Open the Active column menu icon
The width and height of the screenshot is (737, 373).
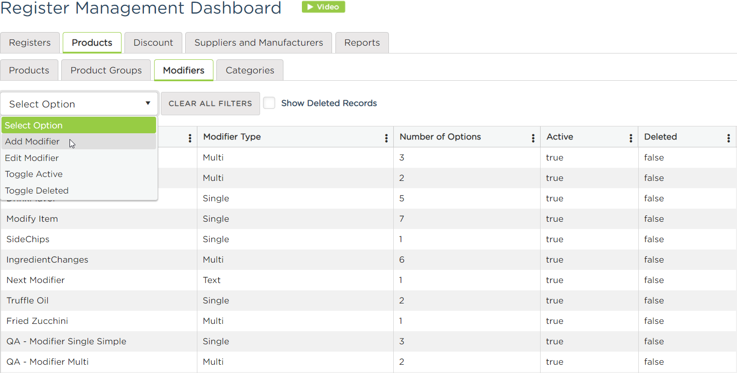coord(631,138)
